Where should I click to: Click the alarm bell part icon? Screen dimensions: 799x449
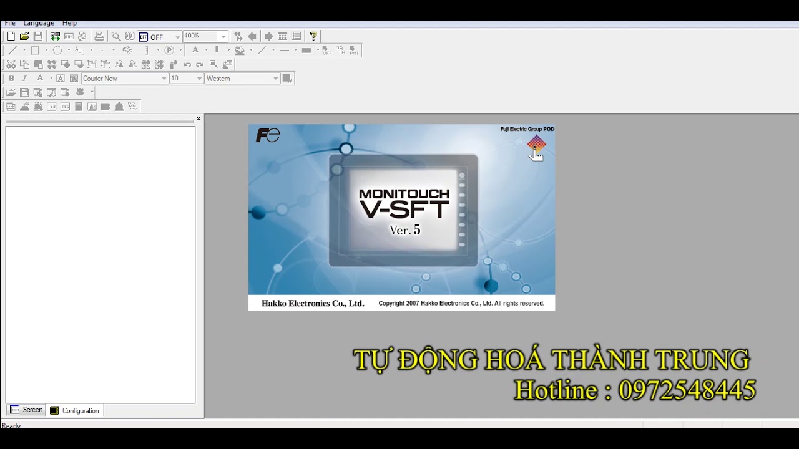[119, 107]
